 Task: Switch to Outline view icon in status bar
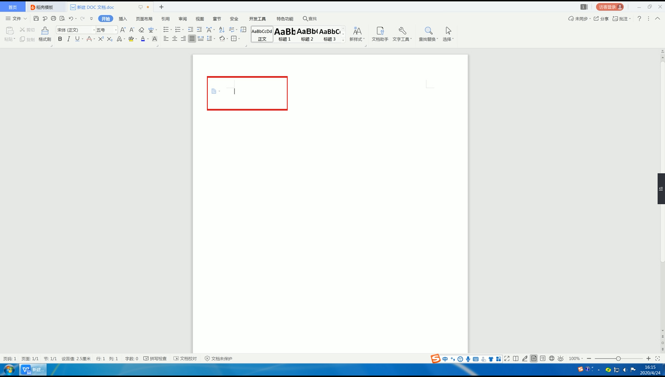click(x=543, y=359)
